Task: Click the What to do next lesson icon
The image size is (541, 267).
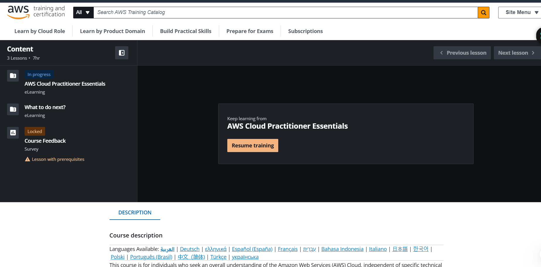Action: click(x=13, y=109)
